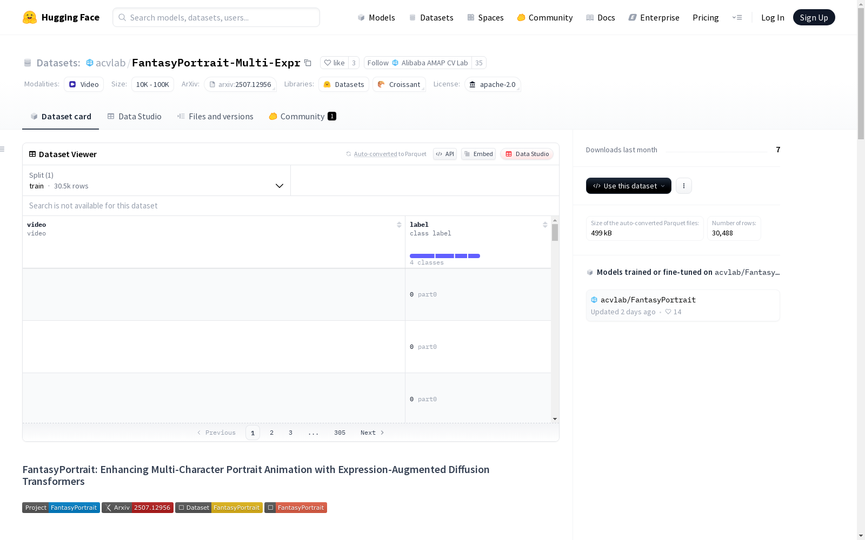Screen dimensions: 865x540
Task: Jump to page 305 of dataset viewer
Action: [x=340, y=433]
